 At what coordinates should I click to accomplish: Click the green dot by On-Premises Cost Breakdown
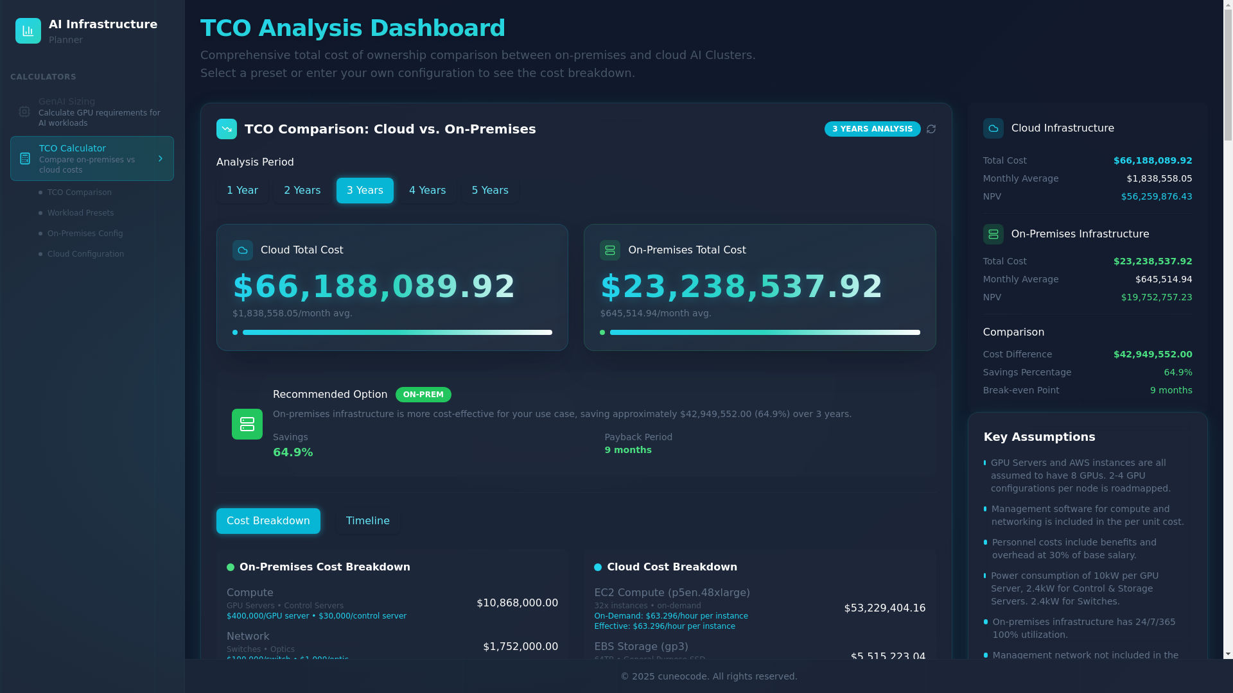pyautogui.click(x=231, y=567)
